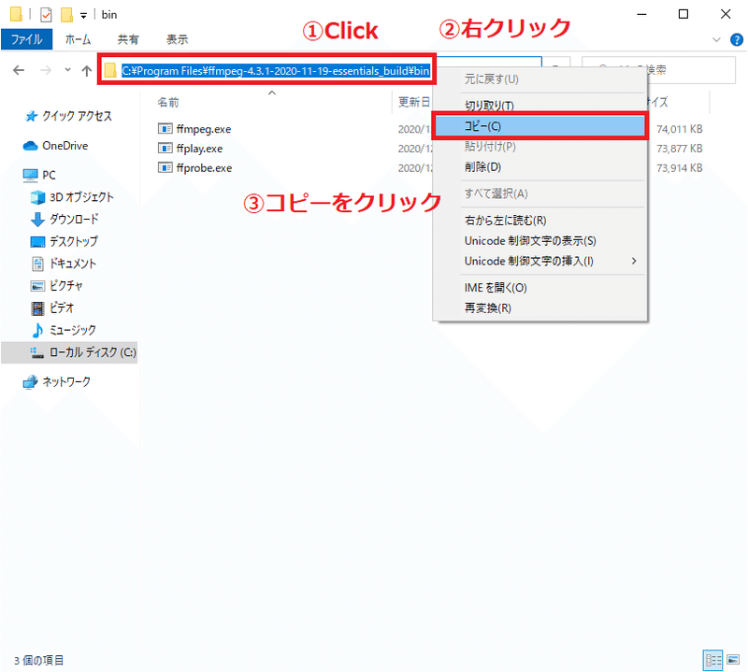748x672 pixels.
Task: Select ffprobe.exe file
Action: pyautogui.click(x=204, y=168)
